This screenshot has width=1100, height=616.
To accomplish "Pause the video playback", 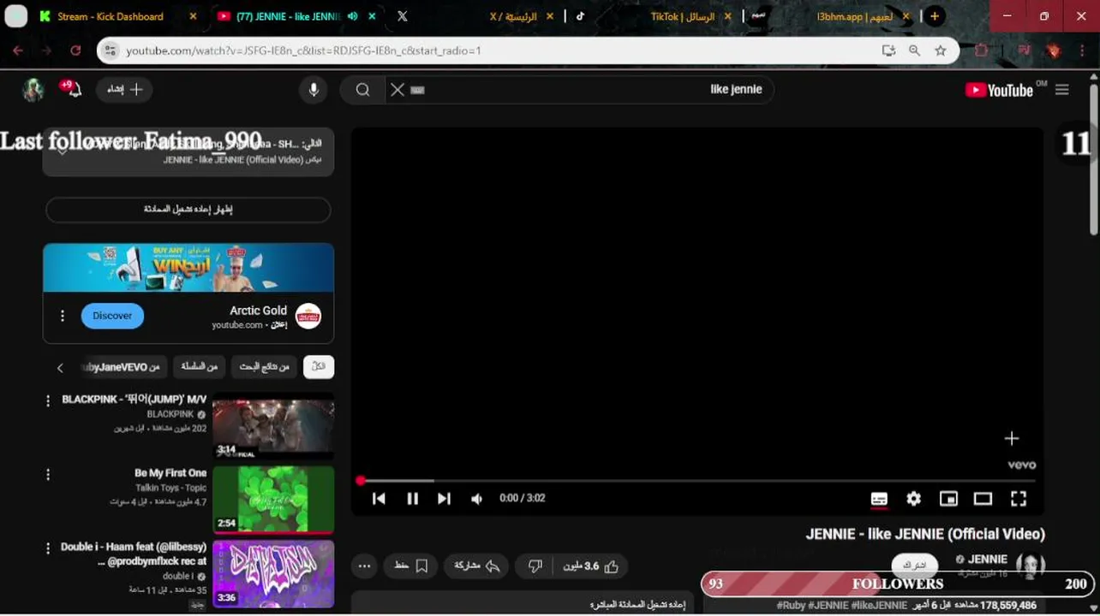I will point(412,499).
